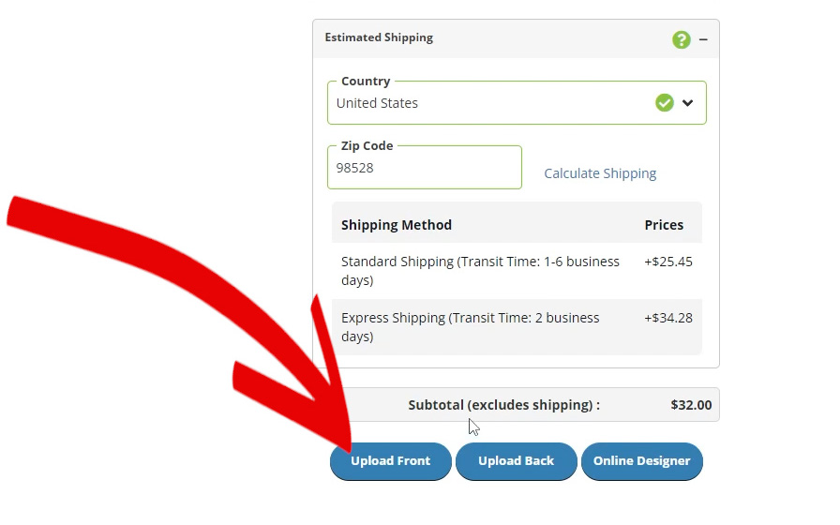Select the Express Shipping row
This screenshot has width=840, height=525.
(x=517, y=327)
